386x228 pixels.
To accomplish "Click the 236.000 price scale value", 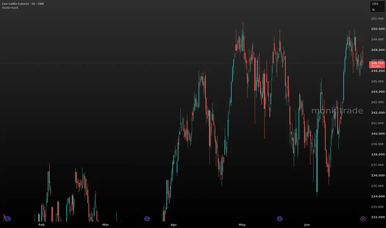I will pos(378,175).
